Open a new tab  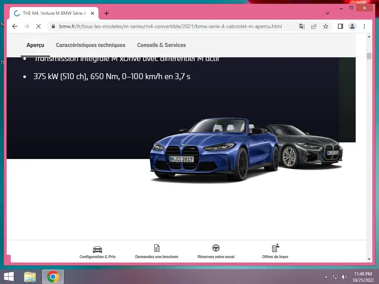[x=107, y=13]
